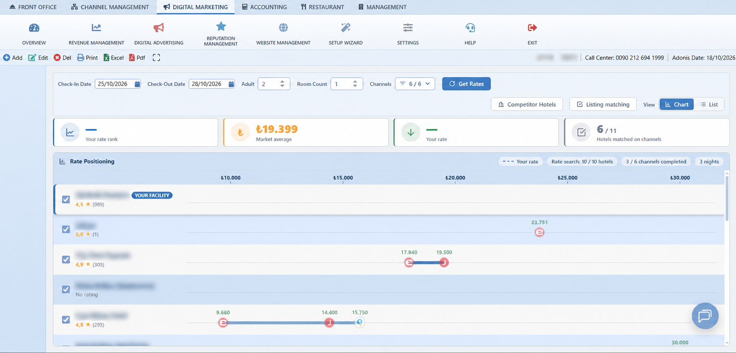
Task: Expand the Channels 6 / 6 dropdown
Action: click(x=415, y=84)
